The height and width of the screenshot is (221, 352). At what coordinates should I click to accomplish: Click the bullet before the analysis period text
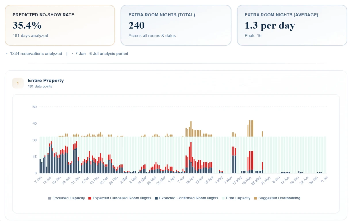tap(72, 54)
